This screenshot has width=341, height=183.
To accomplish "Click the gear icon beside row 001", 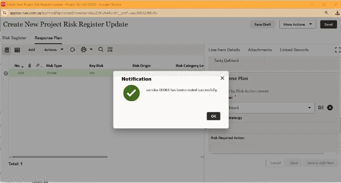I will pos(6,74).
